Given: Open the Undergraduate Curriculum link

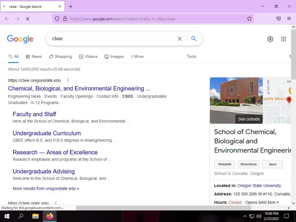Looking at the screenshot, I should click(x=47, y=133).
